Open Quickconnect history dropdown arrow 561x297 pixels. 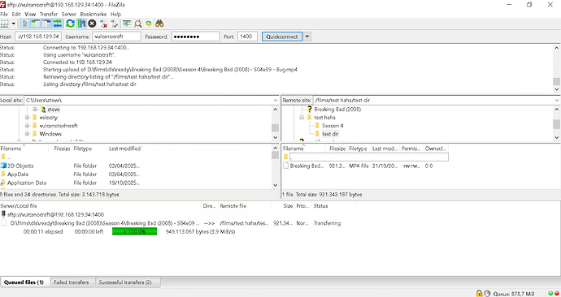307,37
